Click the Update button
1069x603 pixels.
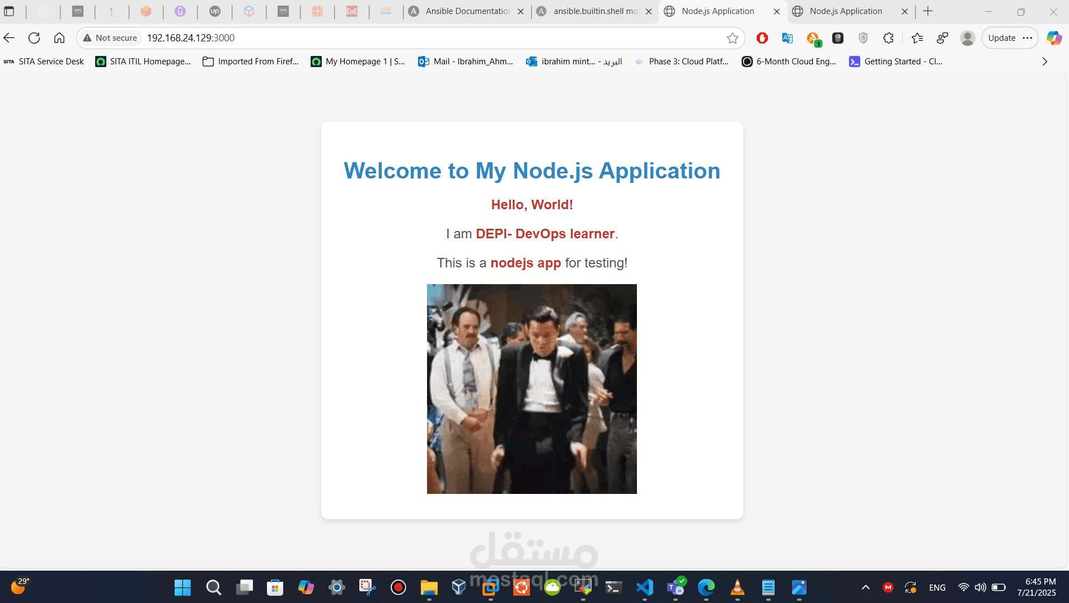[x=1002, y=38]
